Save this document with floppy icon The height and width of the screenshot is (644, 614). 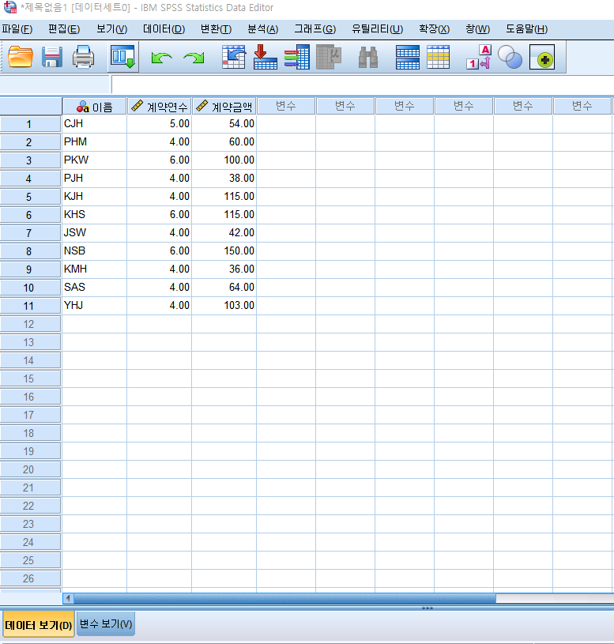(51, 57)
